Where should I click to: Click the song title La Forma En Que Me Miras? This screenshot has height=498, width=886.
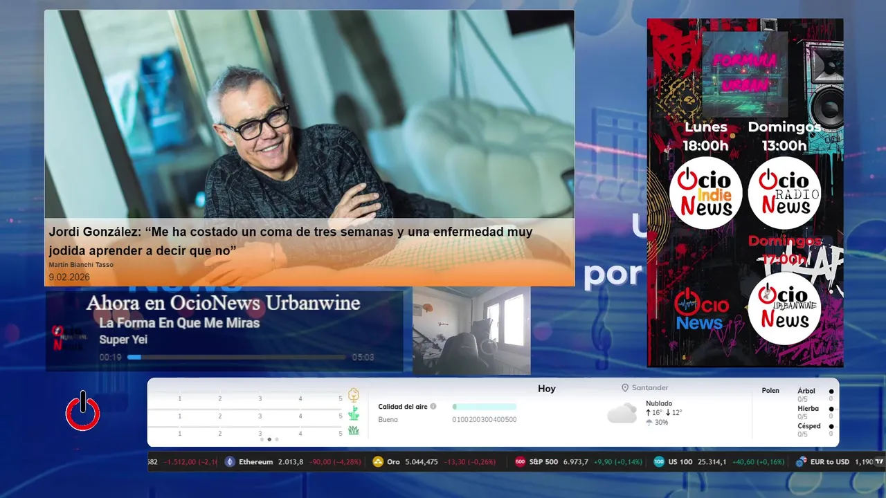tap(179, 323)
